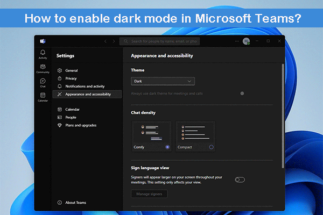The height and width of the screenshot is (215, 323).
Task: Click the Chat density heading
Action: pyautogui.click(x=143, y=112)
